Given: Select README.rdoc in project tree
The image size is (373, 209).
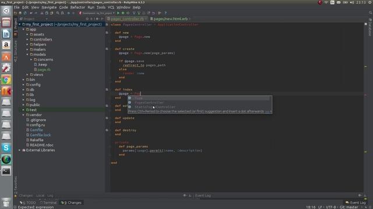Looking at the screenshot, I should 41,145.
